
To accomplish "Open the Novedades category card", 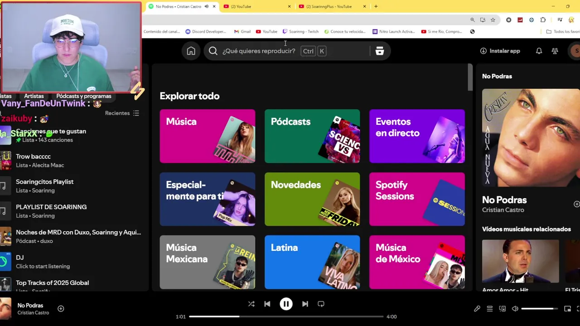I will tap(312, 199).
